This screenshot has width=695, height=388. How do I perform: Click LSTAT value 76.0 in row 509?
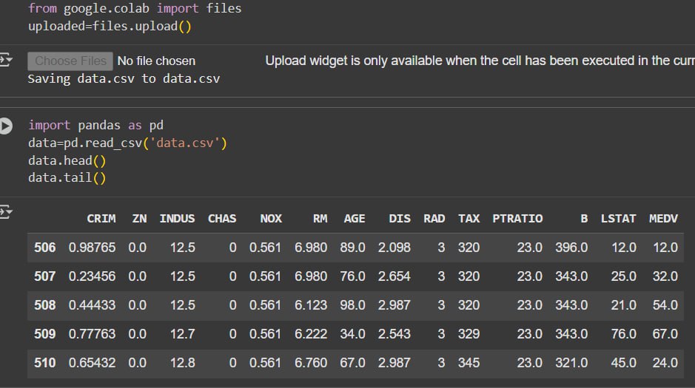(x=624, y=334)
